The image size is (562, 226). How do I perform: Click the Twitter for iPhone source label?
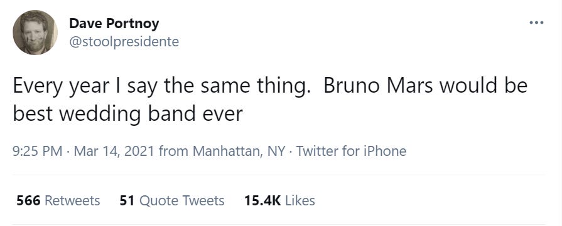coord(351,151)
